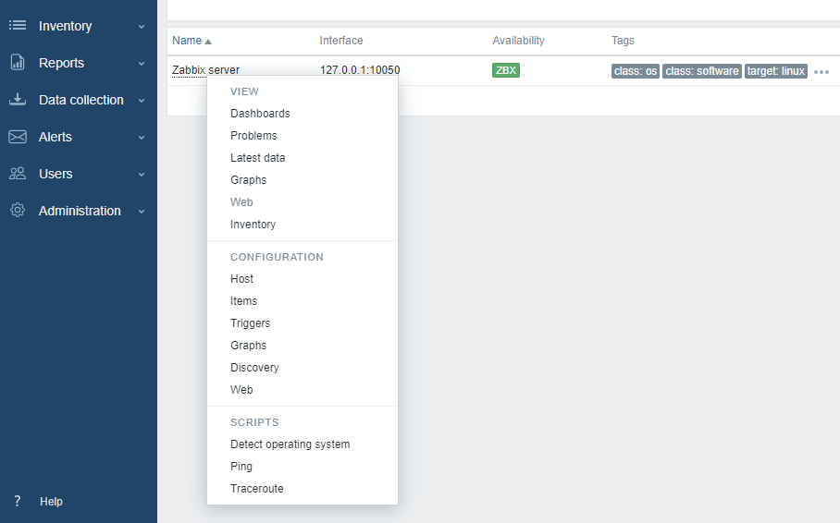Viewport: 840px width, 523px height.
Task: Open Discovery under Configuration section
Action: 254,368
